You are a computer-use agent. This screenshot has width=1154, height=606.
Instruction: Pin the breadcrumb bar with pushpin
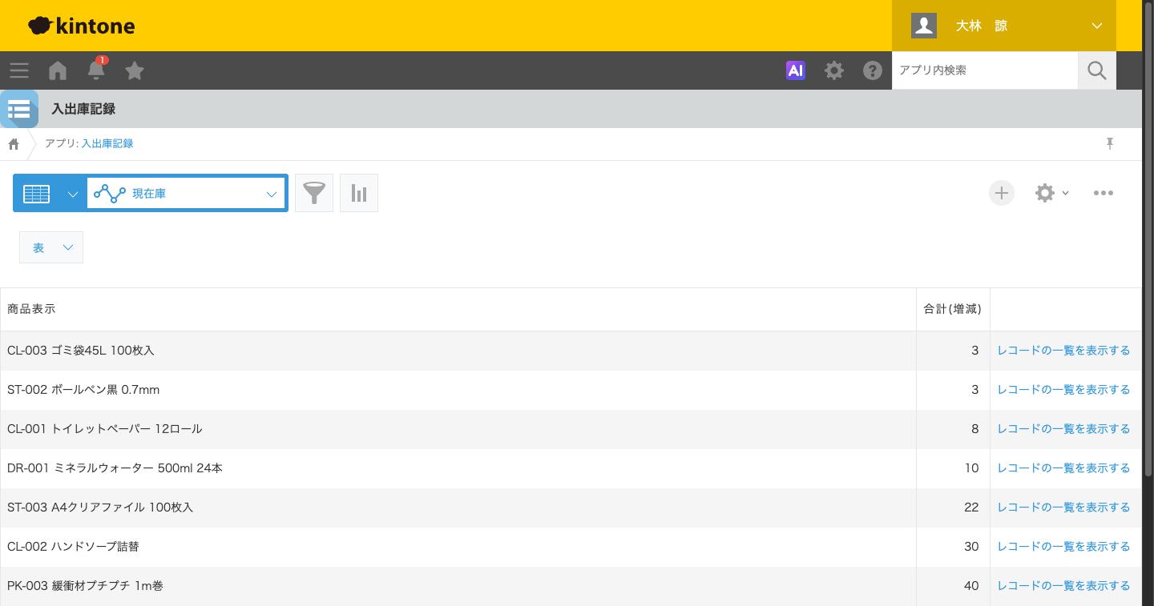[x=1110, y=143]
